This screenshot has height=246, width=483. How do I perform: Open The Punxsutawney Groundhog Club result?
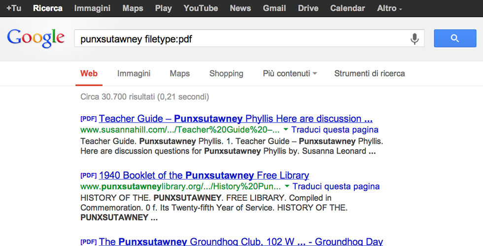pyautogui.click(x=241, y=242)
